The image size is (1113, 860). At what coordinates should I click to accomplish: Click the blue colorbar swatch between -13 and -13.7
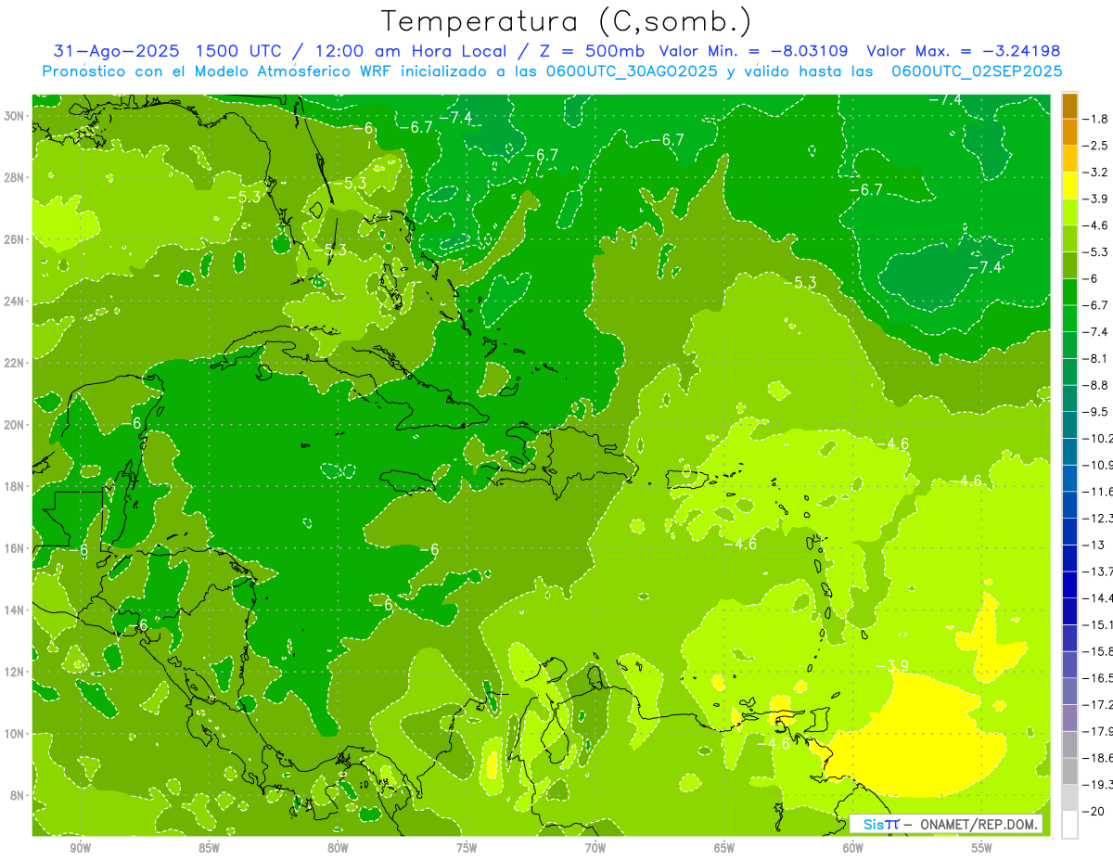(x=1069, y=558)
